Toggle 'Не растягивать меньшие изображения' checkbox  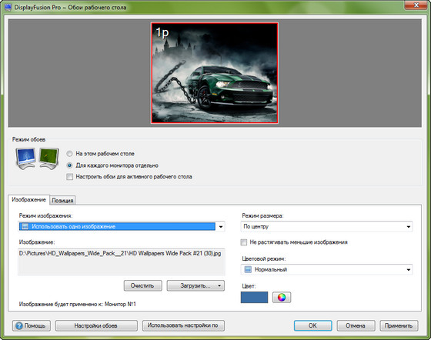point(243,242)
